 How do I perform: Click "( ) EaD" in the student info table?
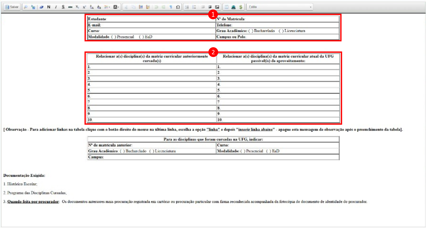[146, 37]
